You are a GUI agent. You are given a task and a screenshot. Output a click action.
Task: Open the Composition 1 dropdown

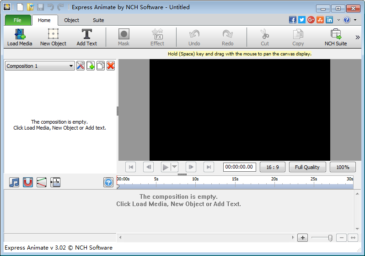pyautogui.click(x=40, y=66)
